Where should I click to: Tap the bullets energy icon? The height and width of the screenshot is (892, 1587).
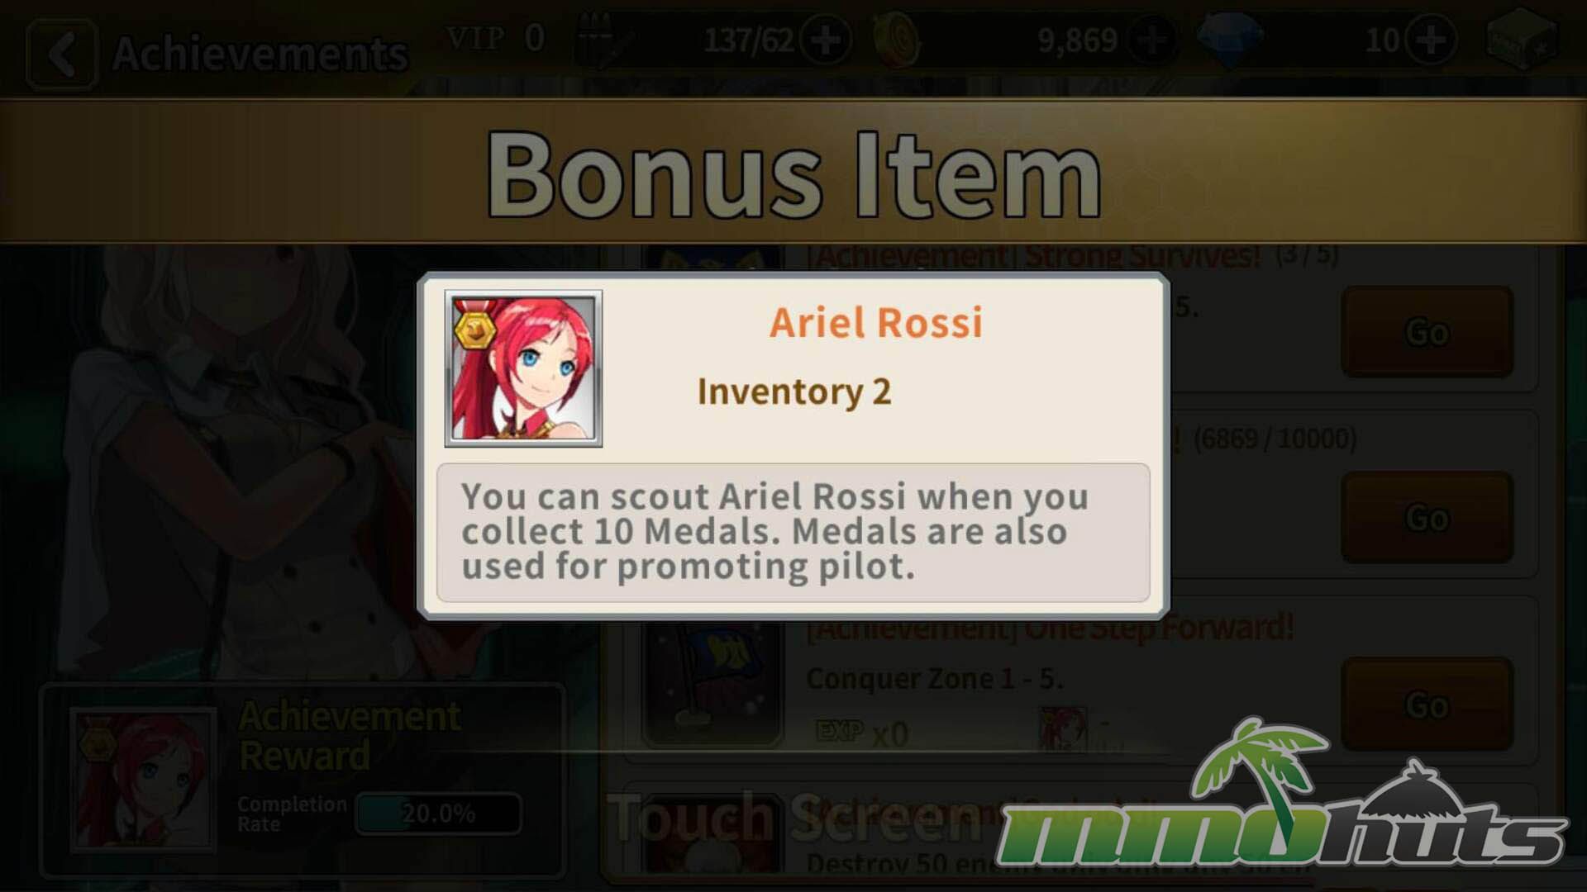[601, 40]
